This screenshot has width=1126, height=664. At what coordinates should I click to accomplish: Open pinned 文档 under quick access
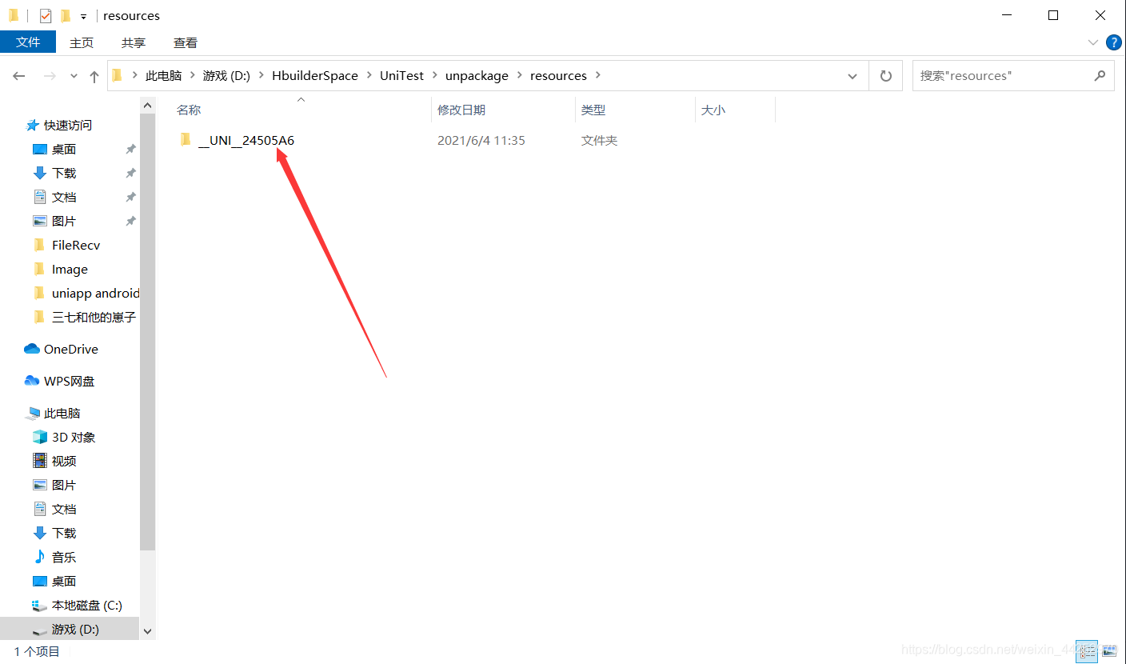click(64, 197)
